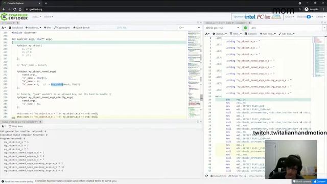The image size is (327, 184).
Task: Click the Compiler Explorer logo
Action: click(14, 17)
